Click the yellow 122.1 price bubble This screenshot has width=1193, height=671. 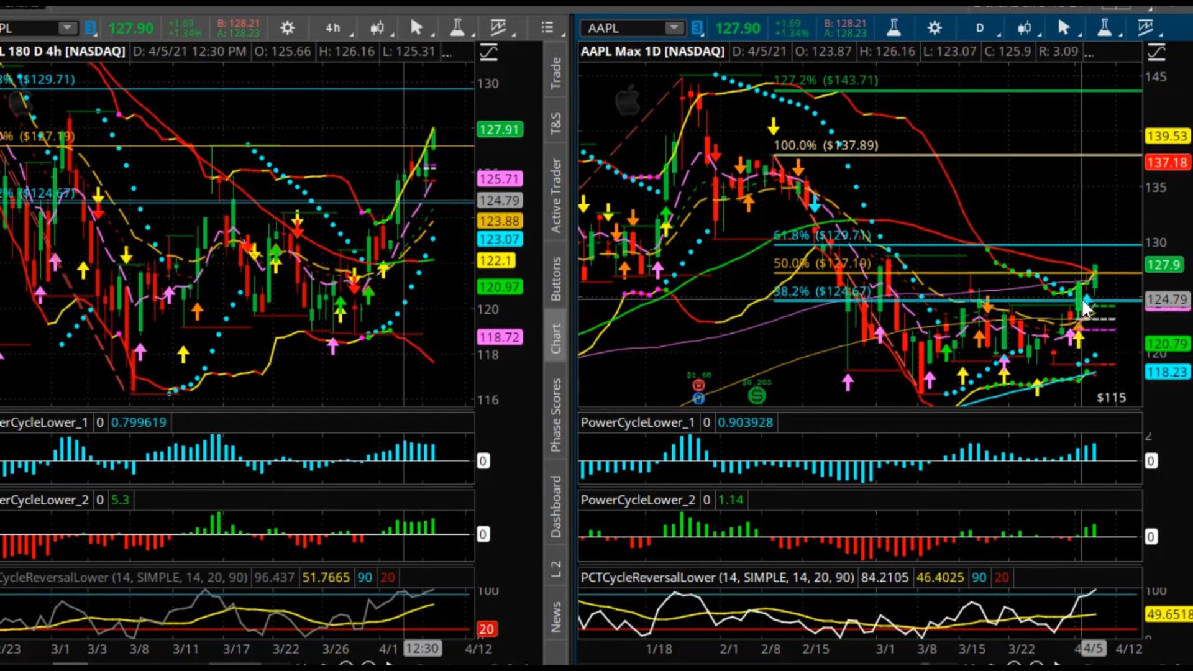coord(495,261)
